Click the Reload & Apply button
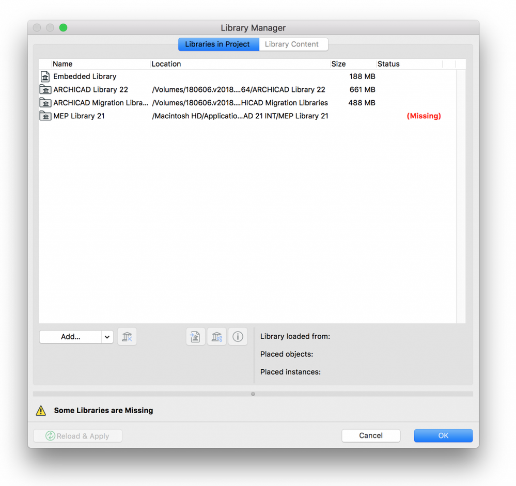 pyautogui.click(x=77, y=436)
